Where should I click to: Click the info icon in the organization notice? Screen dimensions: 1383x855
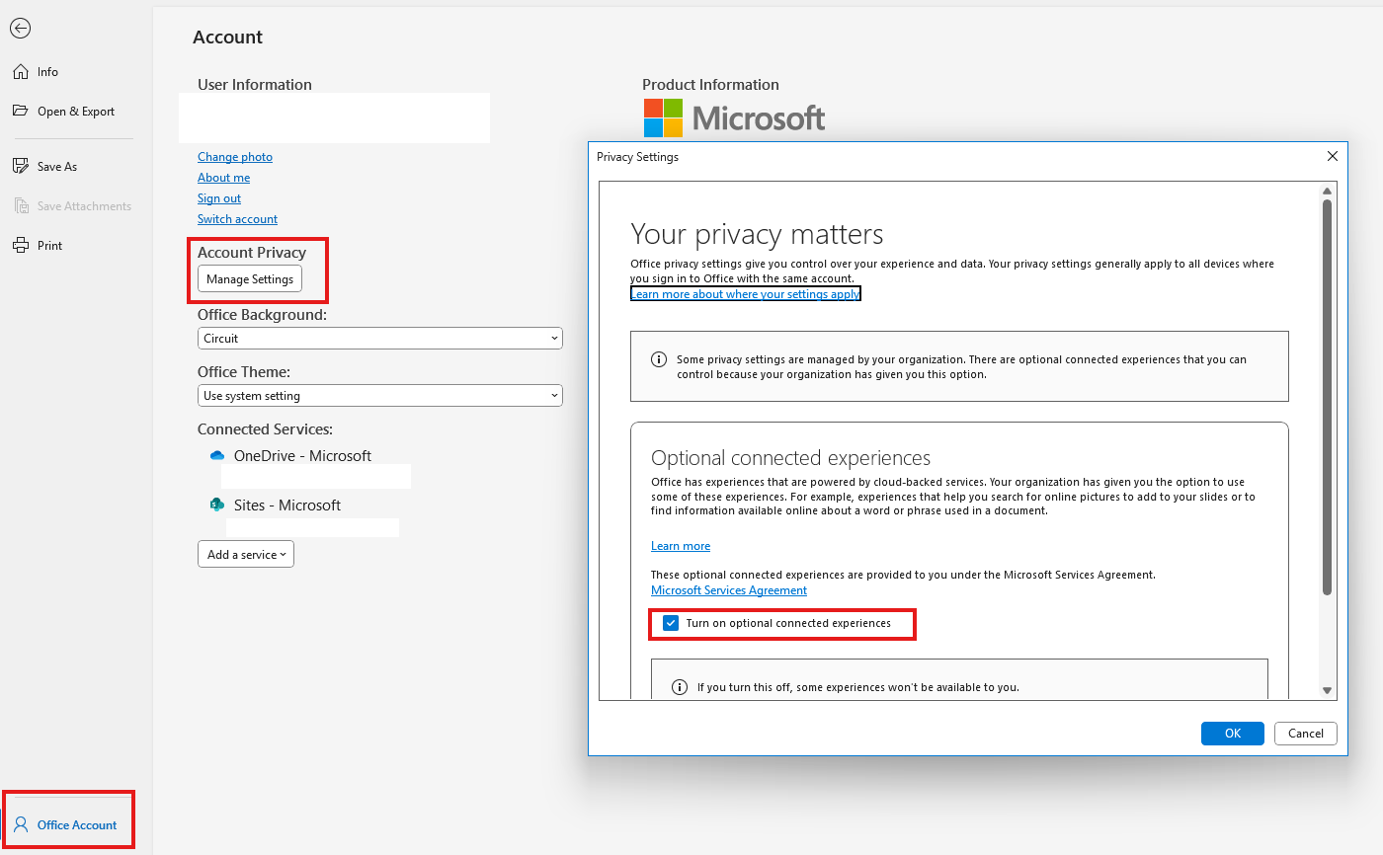[x=659, y=359]
